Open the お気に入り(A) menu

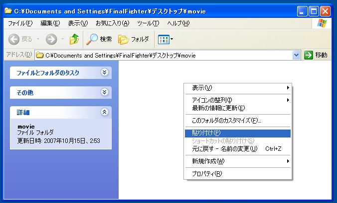[112, 23]
